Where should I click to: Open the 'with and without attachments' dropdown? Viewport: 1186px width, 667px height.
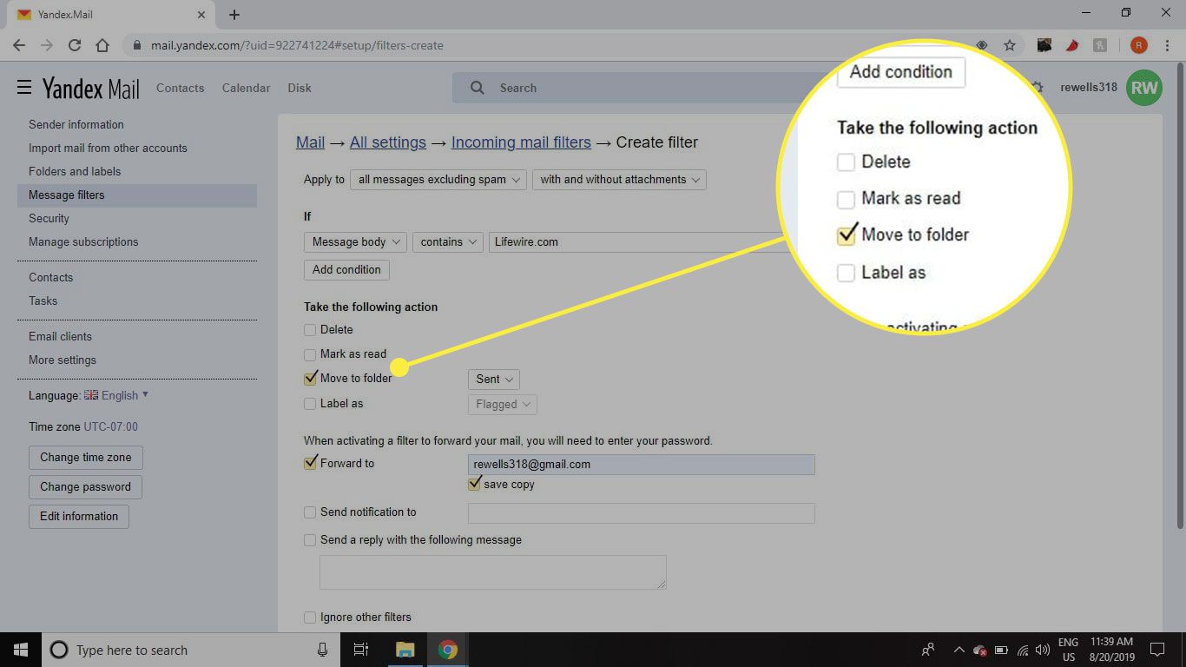619,180
